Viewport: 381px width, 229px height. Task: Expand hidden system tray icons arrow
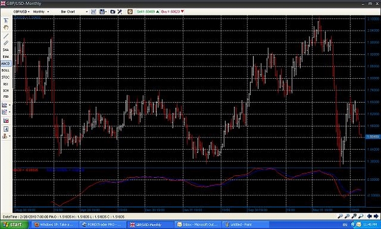[354, 225]
